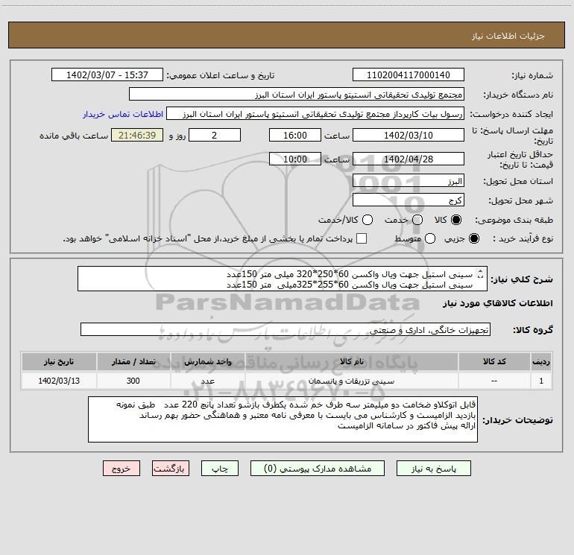The width and height of the screenshot is (574, 555).
Task: Click the need description text area
Action: click(283, 279)
